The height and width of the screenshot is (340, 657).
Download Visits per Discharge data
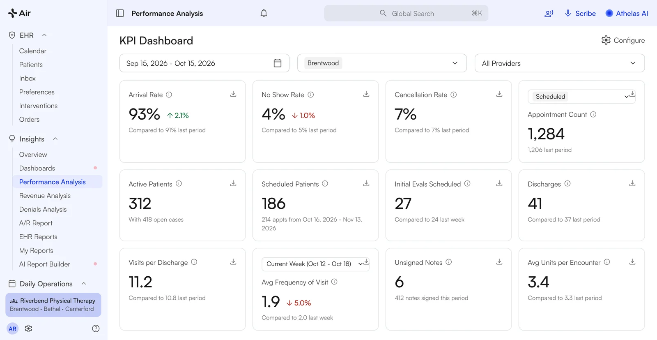click(233, 262)
